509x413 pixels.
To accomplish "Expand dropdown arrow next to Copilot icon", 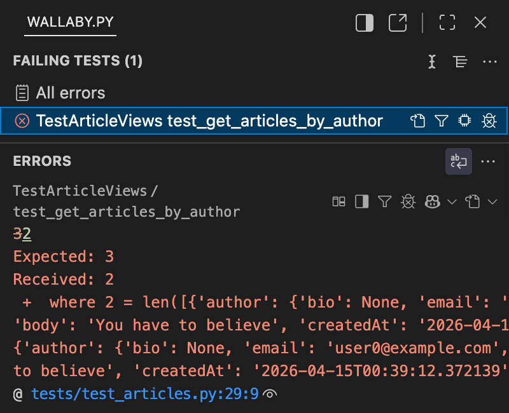I will 452,202.
